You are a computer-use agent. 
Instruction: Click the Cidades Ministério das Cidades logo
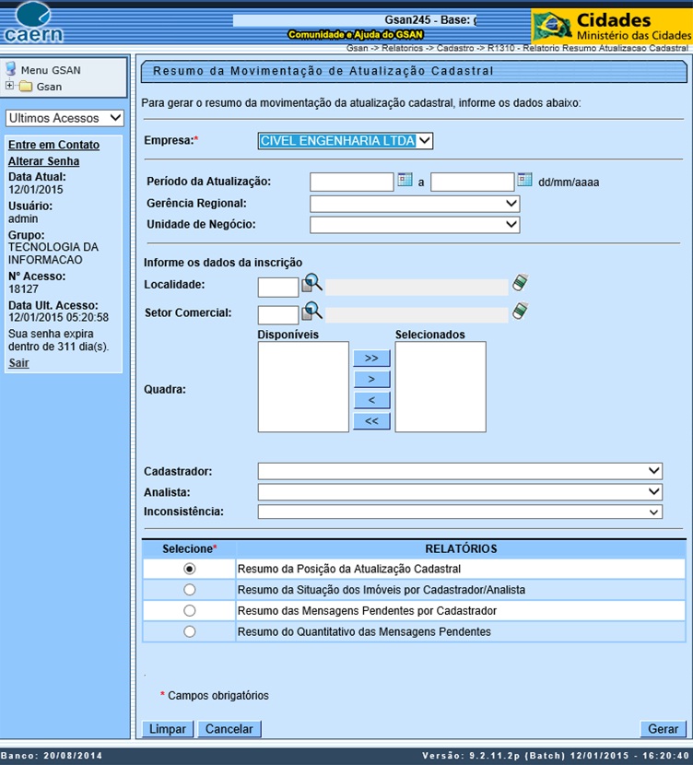(x=610, y=26)
